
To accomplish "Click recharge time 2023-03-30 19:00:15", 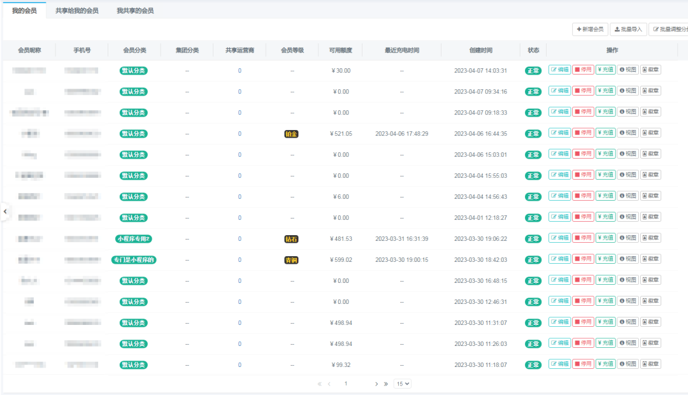I will 401,261.
